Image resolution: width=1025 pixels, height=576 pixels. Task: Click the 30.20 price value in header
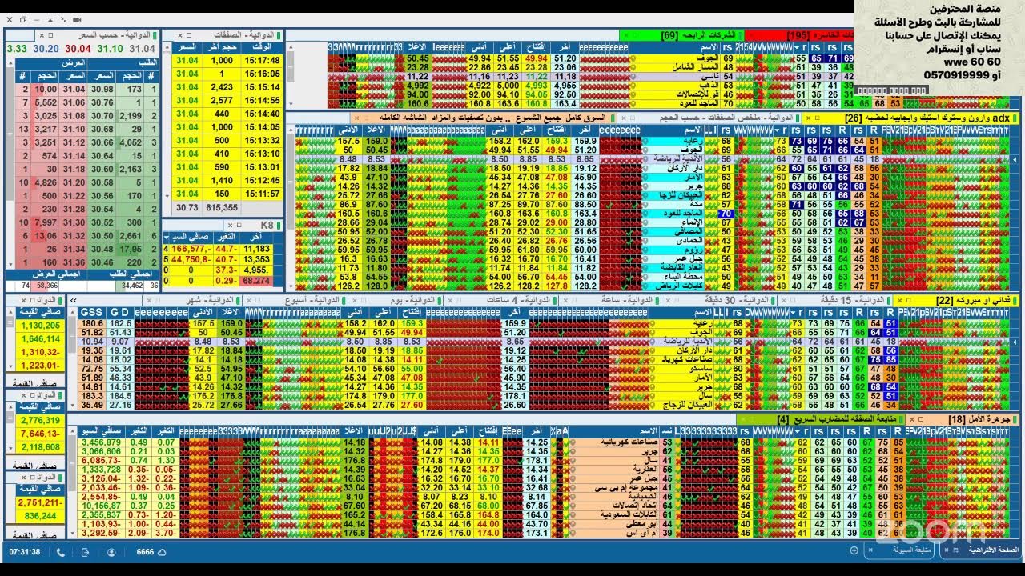tap(46, 48)
